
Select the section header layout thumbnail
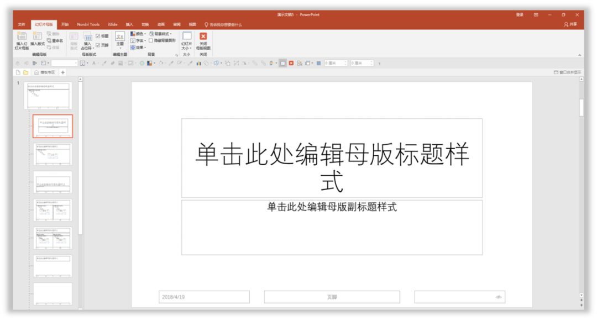pos(53,182)
